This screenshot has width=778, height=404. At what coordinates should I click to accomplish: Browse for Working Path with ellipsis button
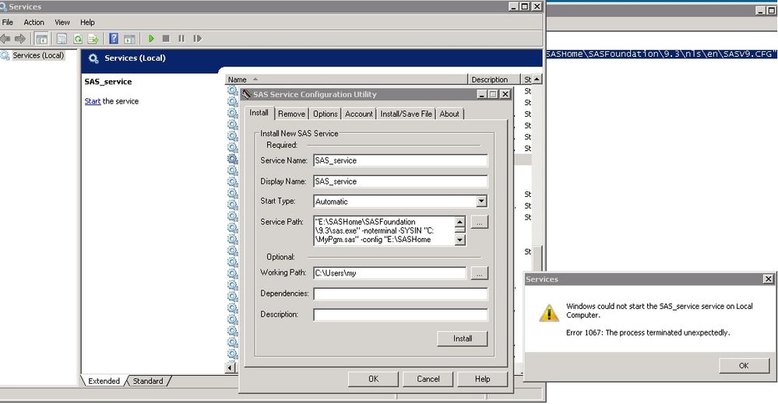tap(479, 273)
